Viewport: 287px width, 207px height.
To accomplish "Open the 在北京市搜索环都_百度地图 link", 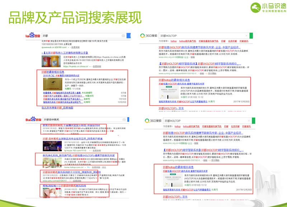I will pos(57,107).
